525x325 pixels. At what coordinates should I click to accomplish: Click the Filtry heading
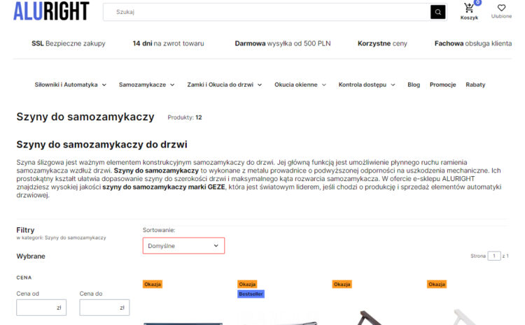point(25,230)
